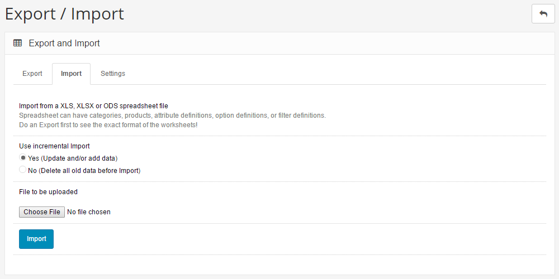The image size is (559, 279).
Task: Click the 'No file chosen' text
Action: point(89,212)
